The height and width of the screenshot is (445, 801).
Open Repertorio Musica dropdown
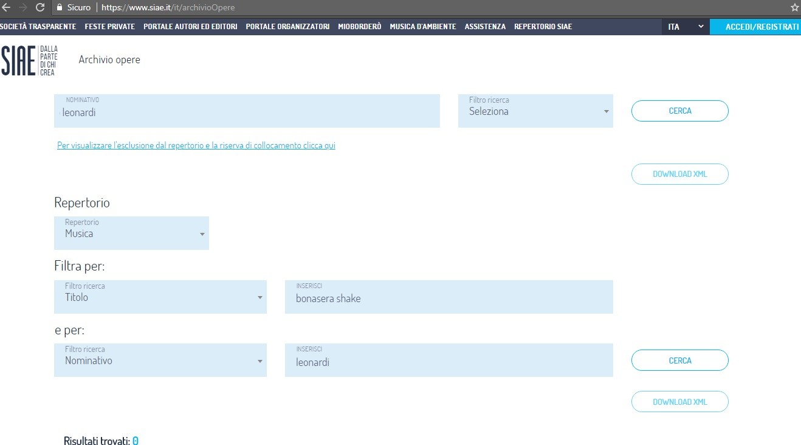click(x=131, y=233)
